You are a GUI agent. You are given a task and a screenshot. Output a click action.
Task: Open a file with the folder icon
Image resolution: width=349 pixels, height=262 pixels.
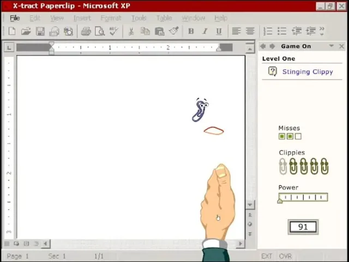[26, 31]
